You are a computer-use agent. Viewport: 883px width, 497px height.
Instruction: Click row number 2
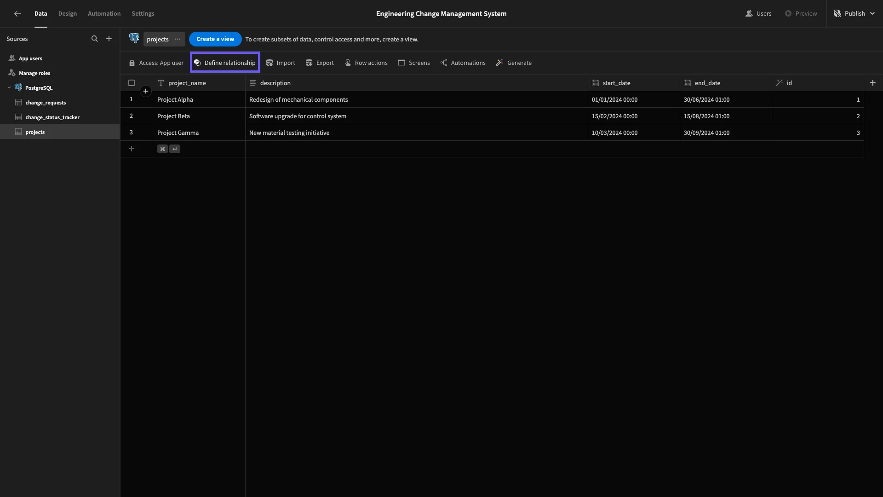(131, 116)
